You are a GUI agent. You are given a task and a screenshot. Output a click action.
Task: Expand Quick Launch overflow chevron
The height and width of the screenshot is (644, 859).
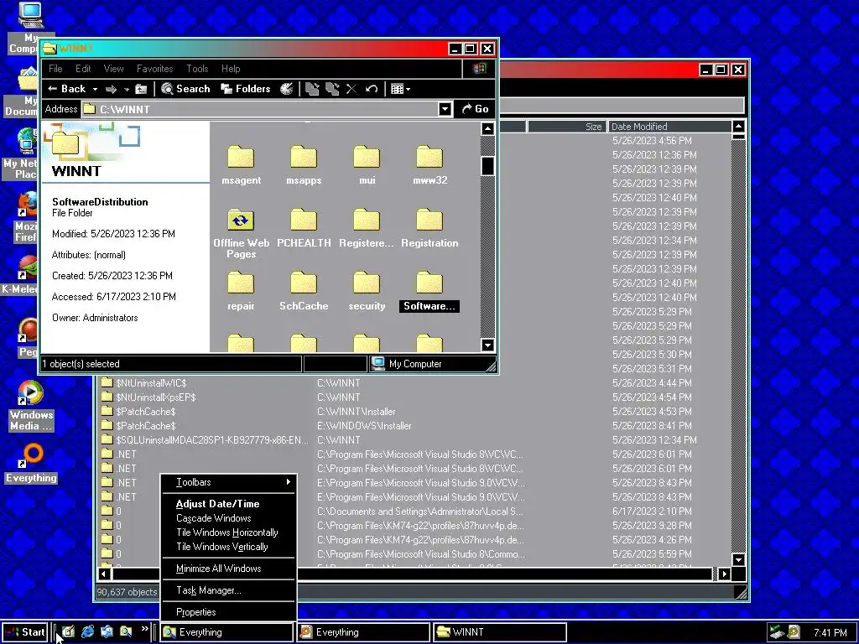(144, 629)
